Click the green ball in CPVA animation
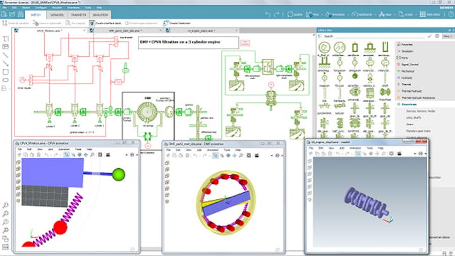455x256 pixels. [x=118, y=174]
